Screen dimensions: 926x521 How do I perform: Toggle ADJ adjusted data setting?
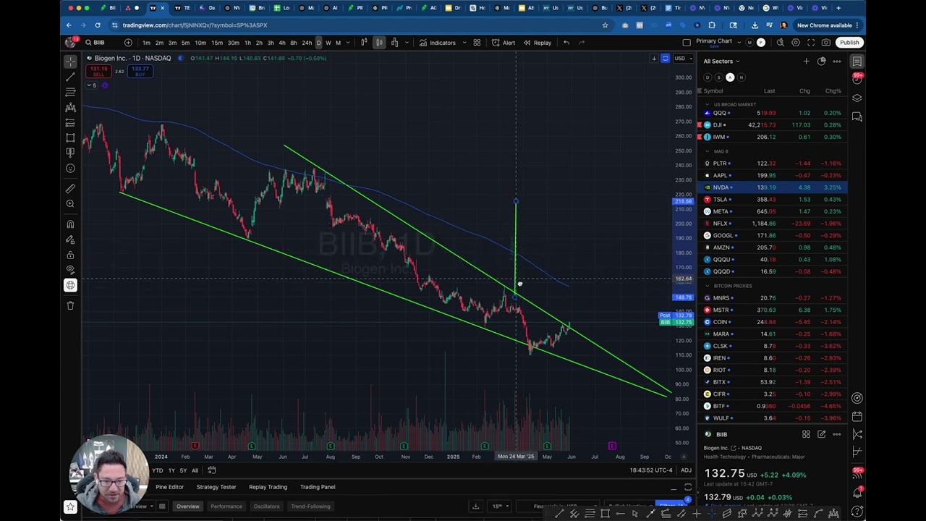click(x=686, y=470)
